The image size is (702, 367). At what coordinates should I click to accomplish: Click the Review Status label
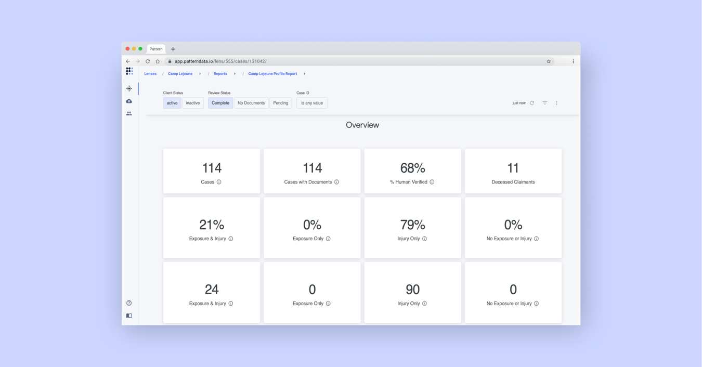click(219, 93)
